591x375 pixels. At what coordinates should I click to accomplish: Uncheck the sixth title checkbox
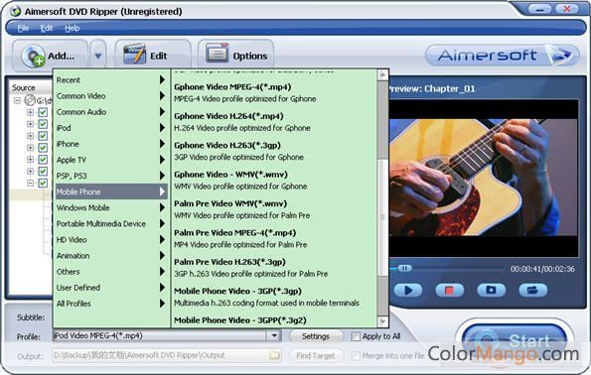(x=43, y=172)
